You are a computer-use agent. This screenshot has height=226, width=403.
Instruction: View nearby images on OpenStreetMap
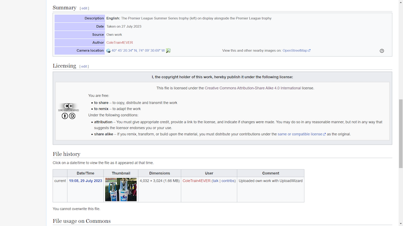pyautogui.click(x=296, y=51)
